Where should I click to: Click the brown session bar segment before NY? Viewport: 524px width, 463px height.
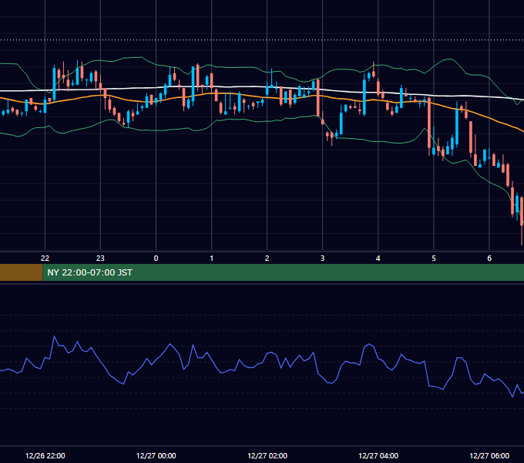click(x=21, y=272)
